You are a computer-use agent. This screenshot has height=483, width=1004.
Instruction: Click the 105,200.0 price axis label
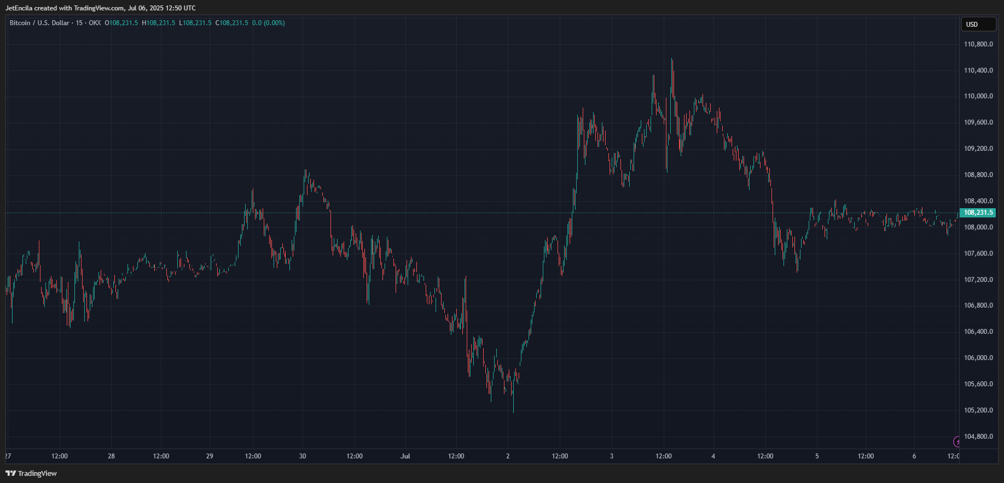978,410
